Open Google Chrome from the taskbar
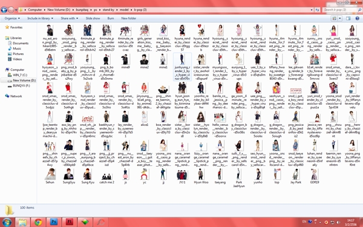This screenshot has width=363, height=227. [x=38, y=222]
